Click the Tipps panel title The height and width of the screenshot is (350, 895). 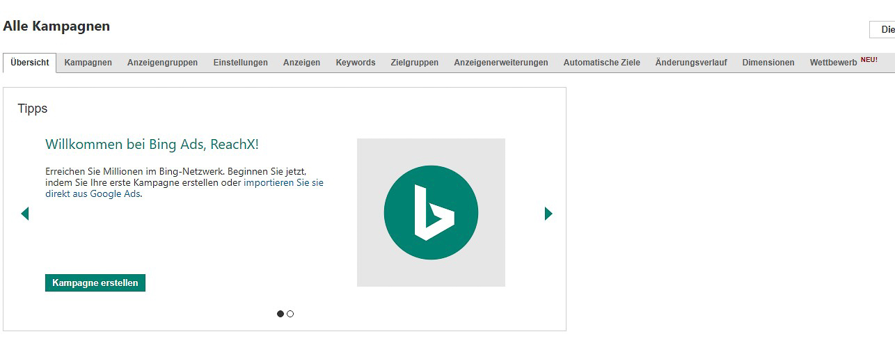(33, 109)
